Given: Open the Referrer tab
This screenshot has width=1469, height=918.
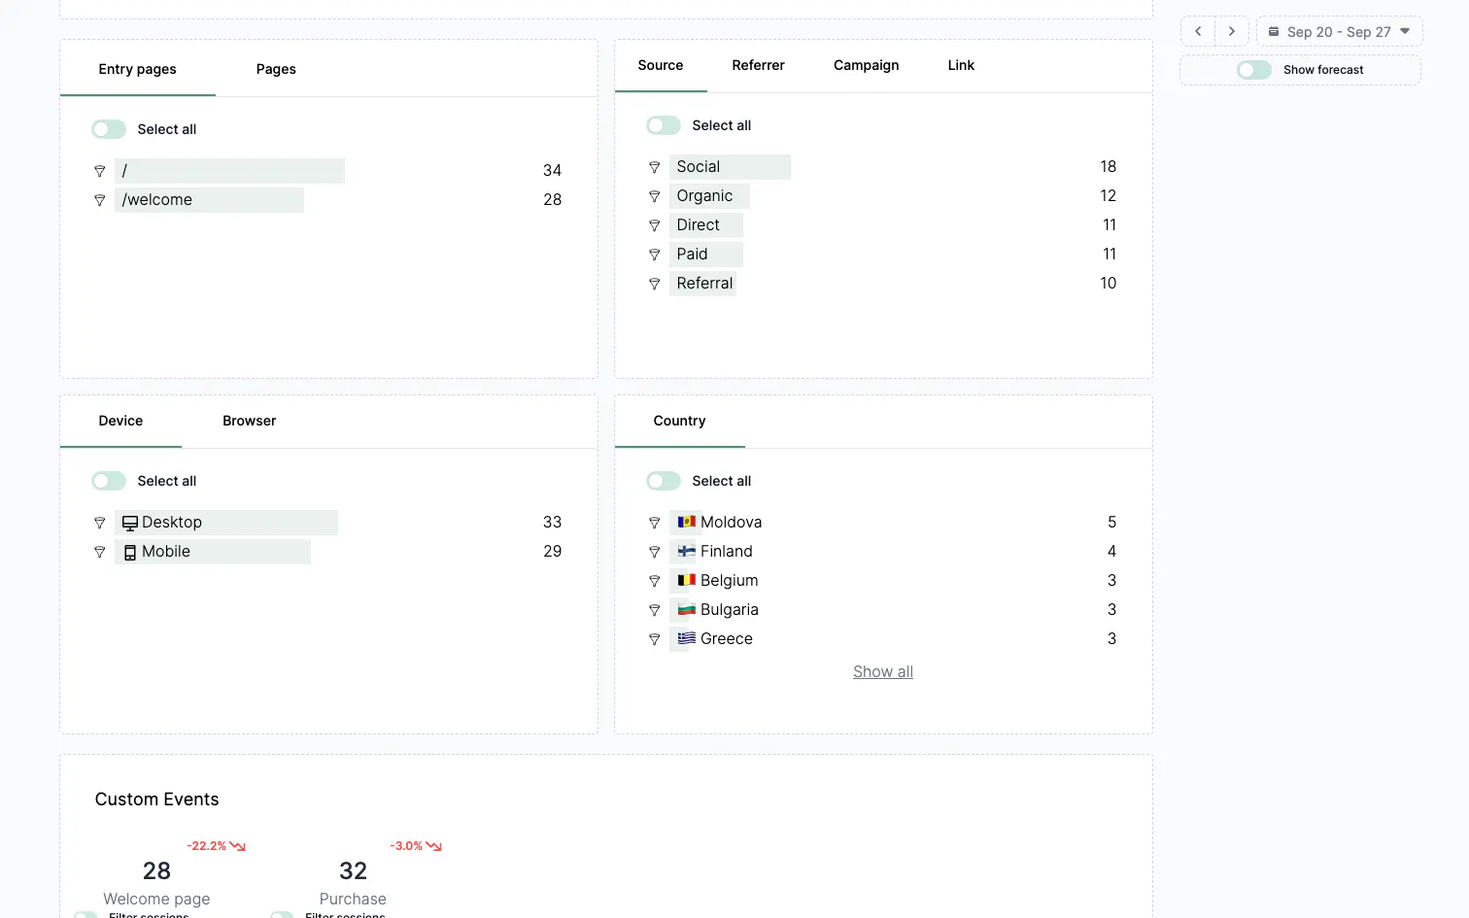Looking at the screenshot, I should [758, 65].
